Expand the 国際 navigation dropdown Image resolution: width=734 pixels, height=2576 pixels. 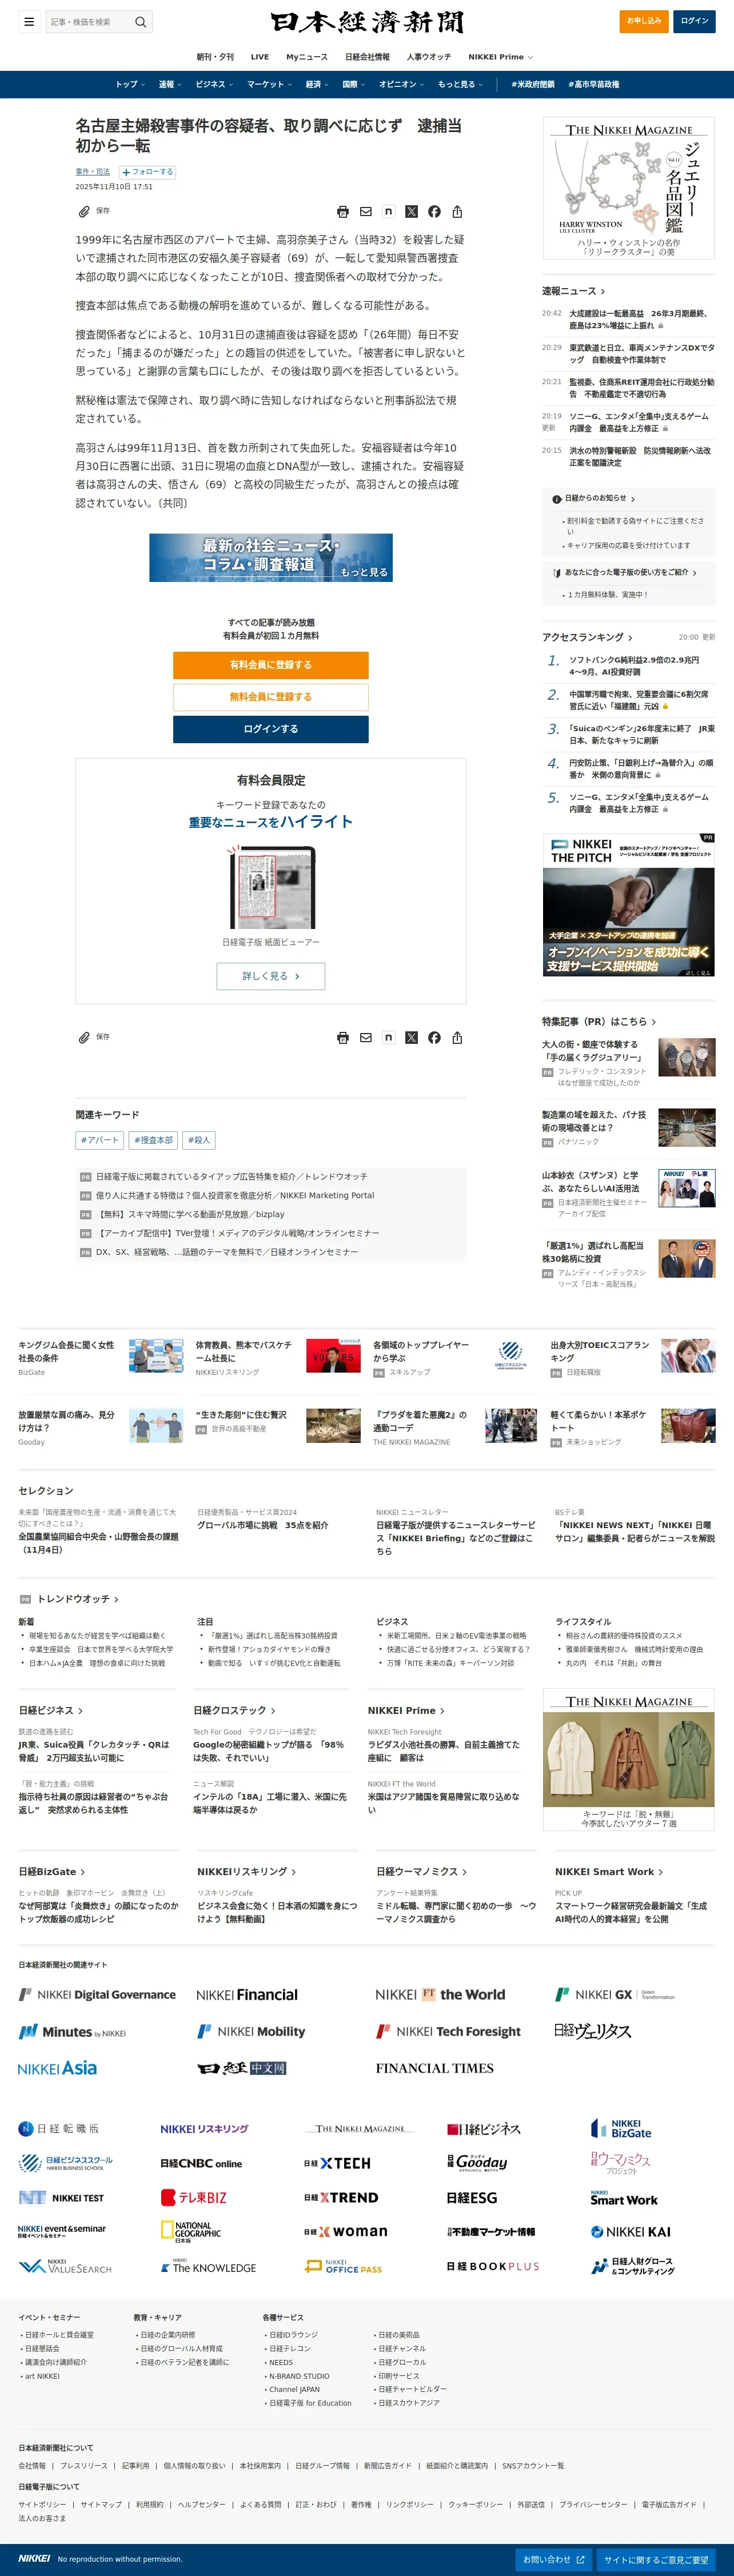pyautogui.click(x=354, y=84)
